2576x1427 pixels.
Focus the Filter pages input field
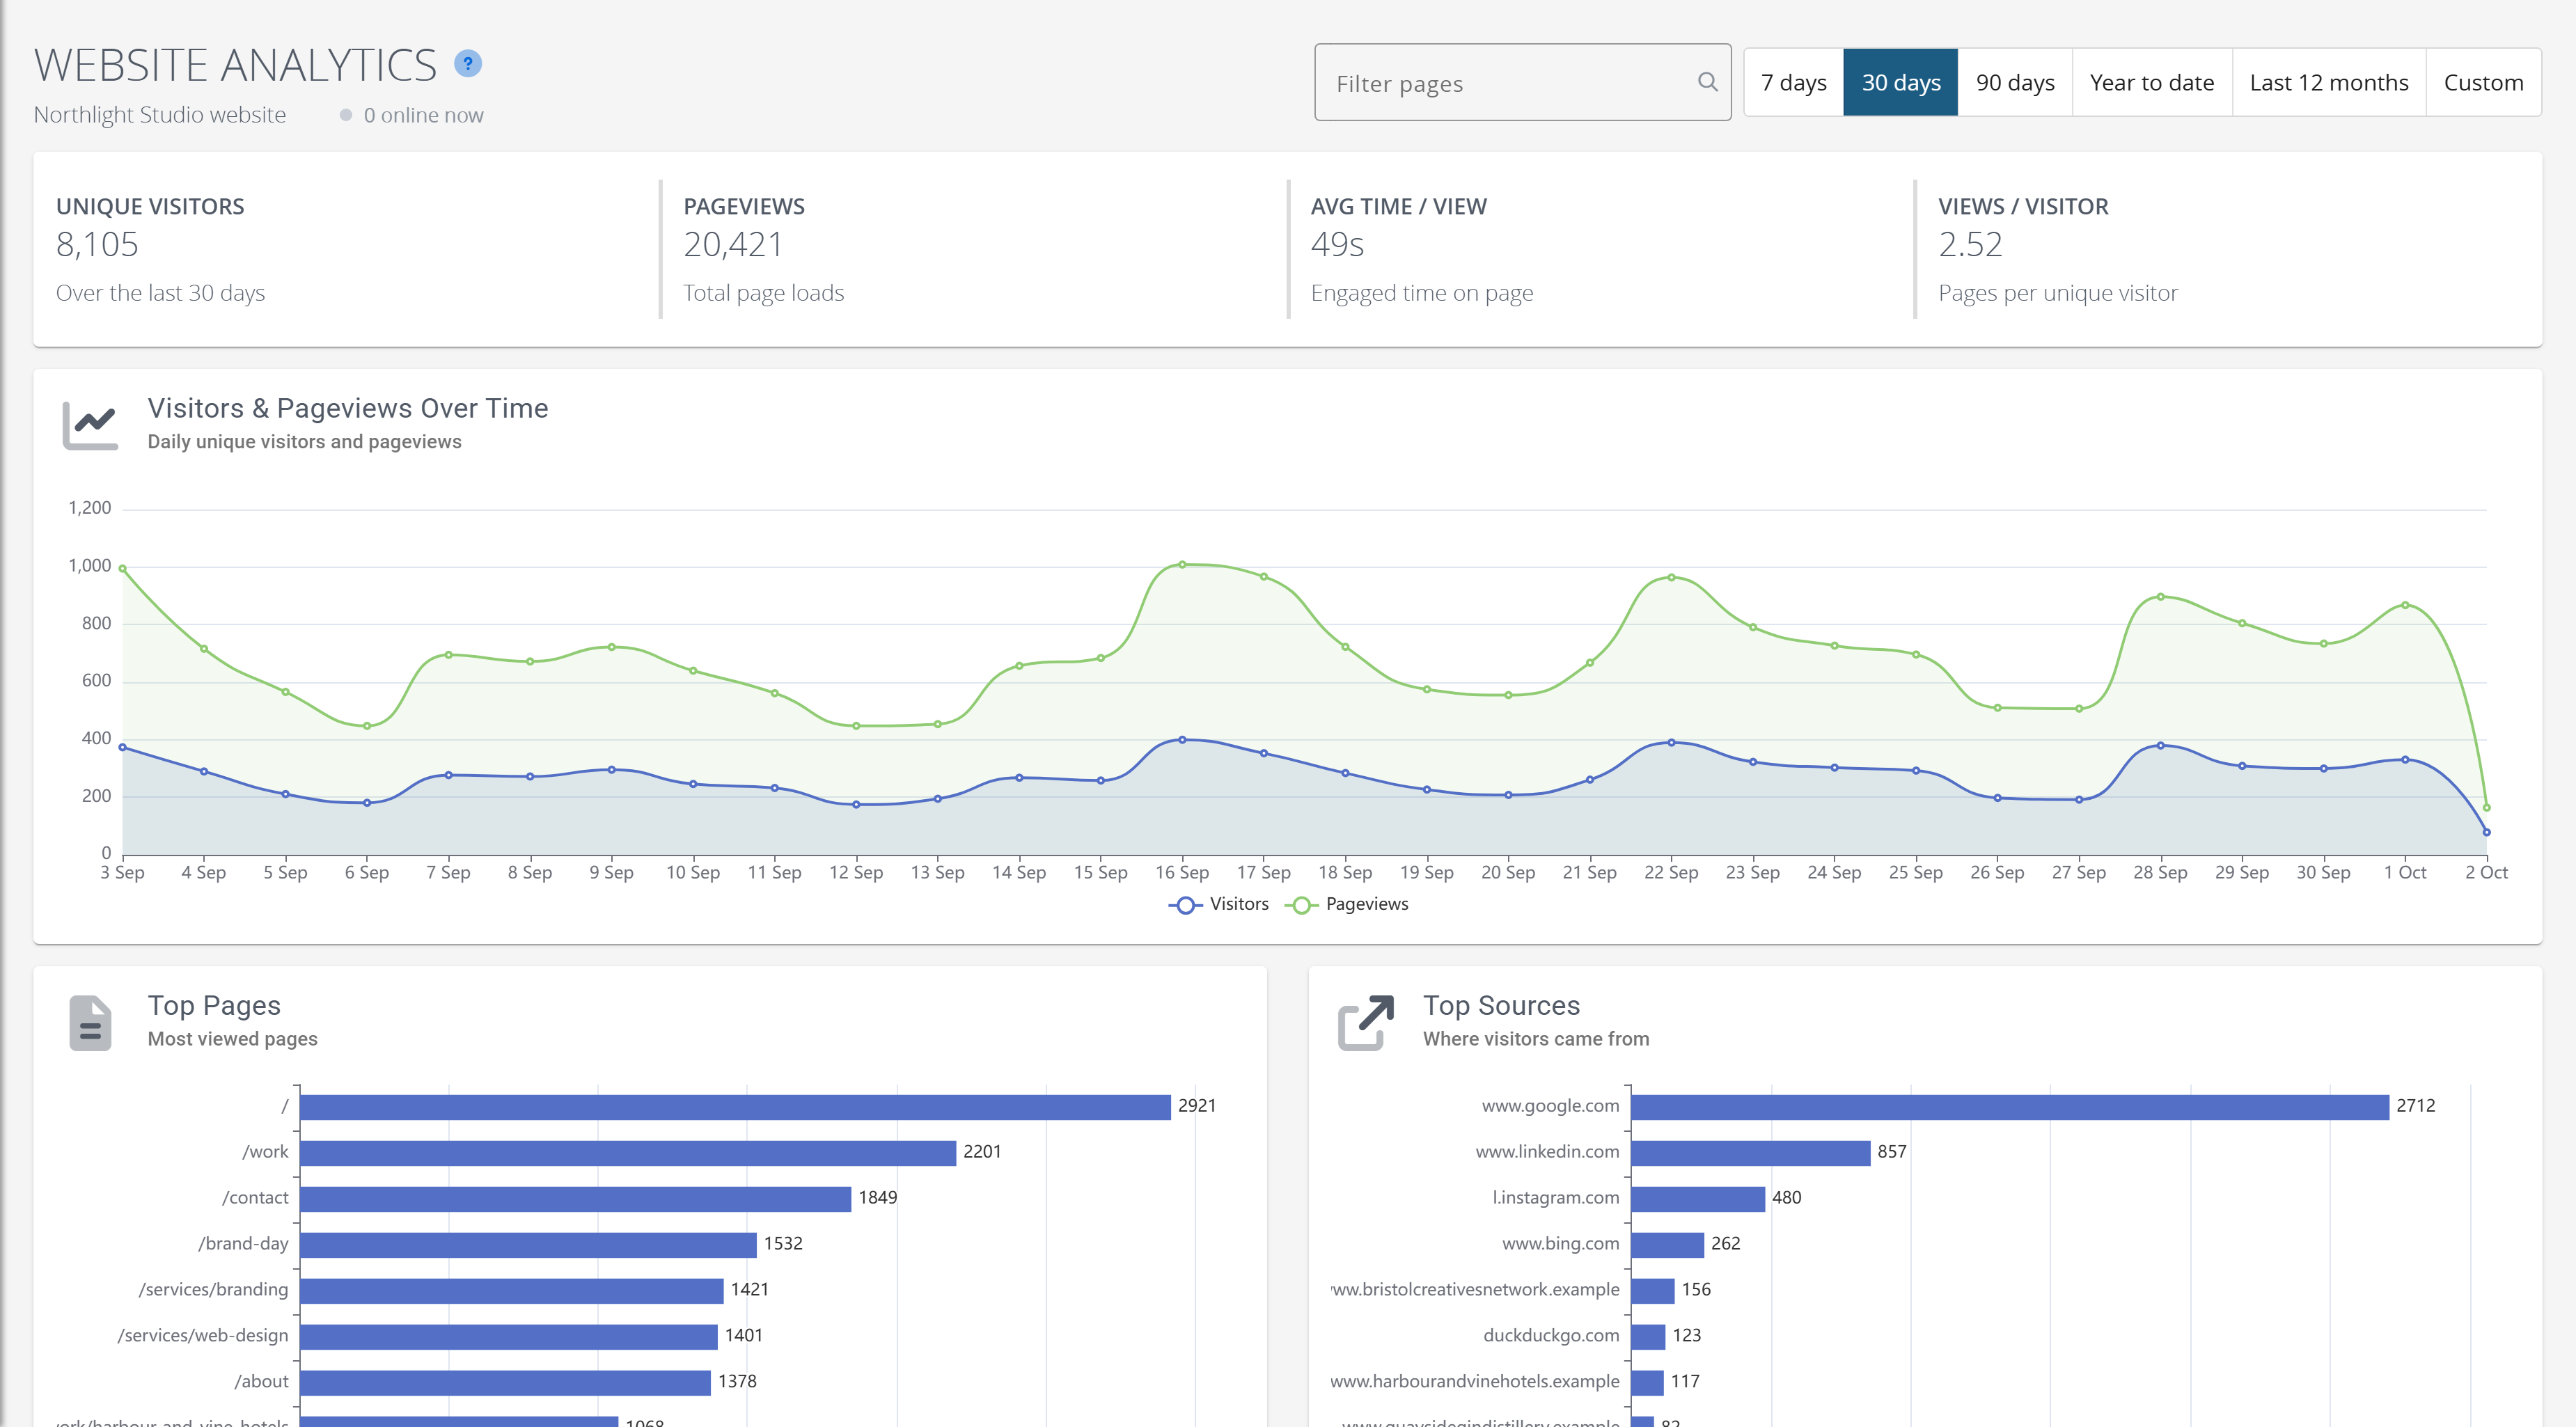pos(1522,82)
